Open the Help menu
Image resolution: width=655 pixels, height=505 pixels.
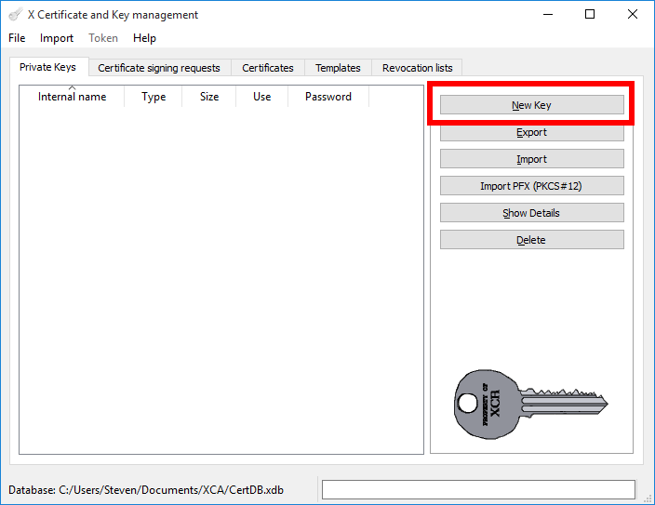pos(144,38)
